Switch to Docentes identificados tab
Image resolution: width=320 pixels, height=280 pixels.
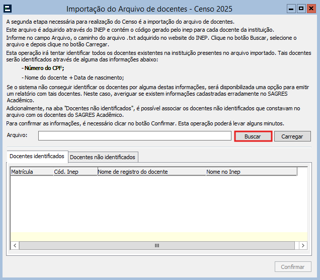click(37, 157)
